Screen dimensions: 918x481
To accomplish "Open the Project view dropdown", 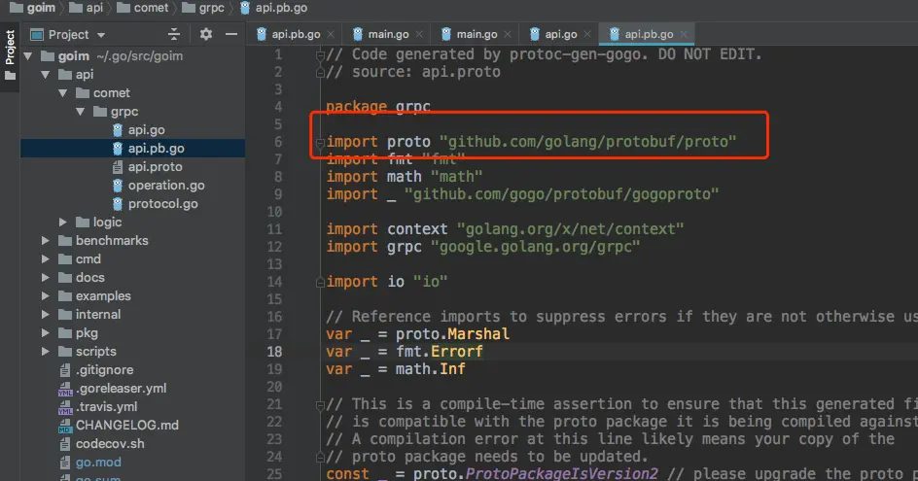I will click(x=101, y=35).
